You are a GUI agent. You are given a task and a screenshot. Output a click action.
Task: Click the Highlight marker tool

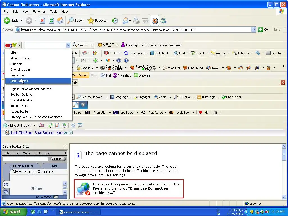(x=142, y=97)
